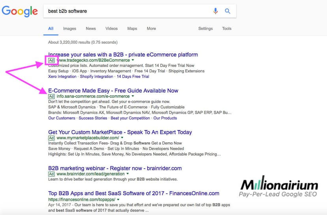Expand dropdown arrow after tradegecko.com URL

tap(133, 60)
